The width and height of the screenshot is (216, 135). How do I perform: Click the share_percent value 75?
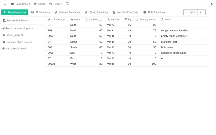[x=155, y=30]
